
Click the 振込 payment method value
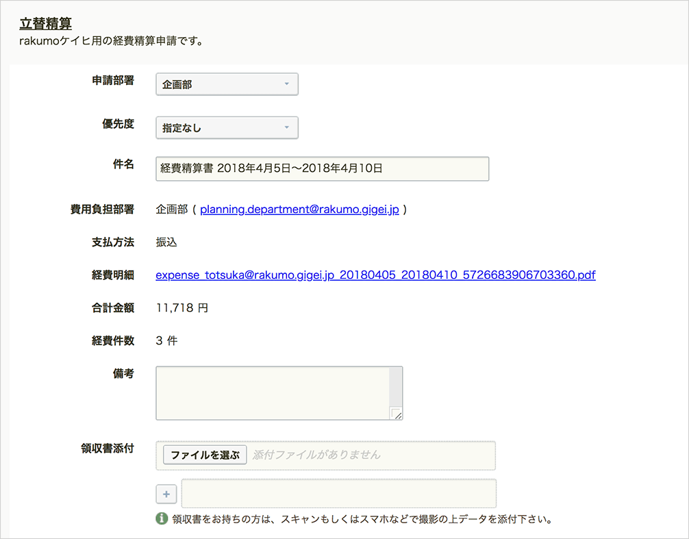click(x=166, y=242)
